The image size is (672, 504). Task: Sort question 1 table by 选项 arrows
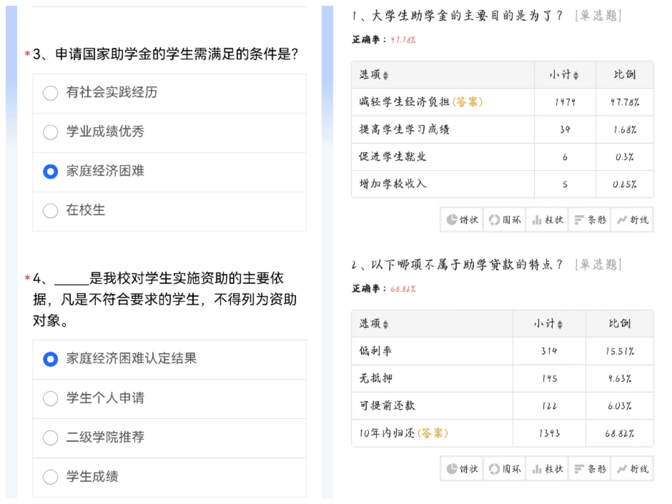pyautogui.click(x=385, y=75)
